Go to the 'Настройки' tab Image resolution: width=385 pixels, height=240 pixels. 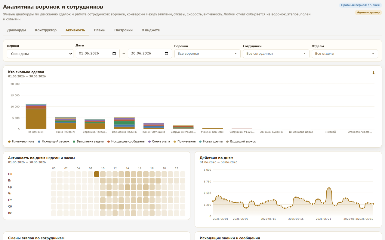coord(123,30)
